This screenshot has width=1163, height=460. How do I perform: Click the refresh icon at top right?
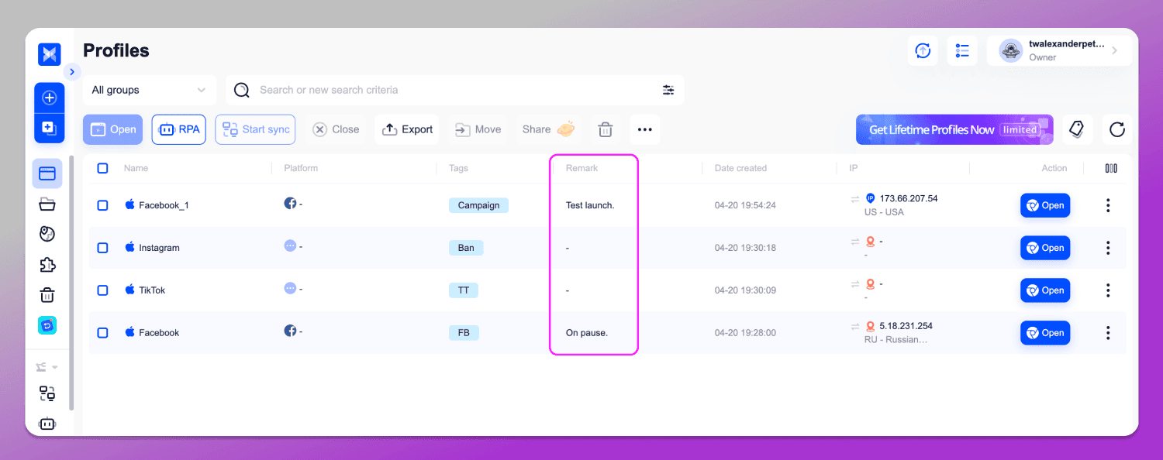click(x=1116, y=129)
